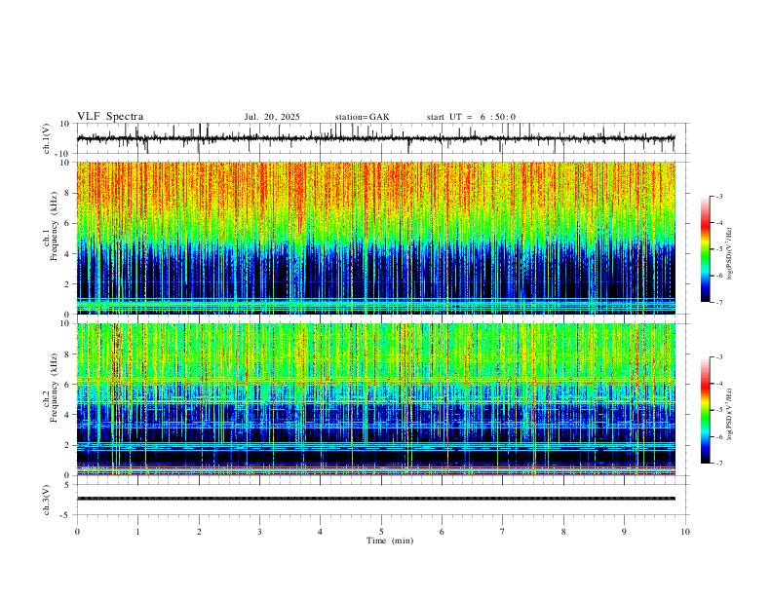The image size is (772, 596).
Task: Click the log(PSD) label beside ch.1 color bar
Action: (x=729, y=254)
